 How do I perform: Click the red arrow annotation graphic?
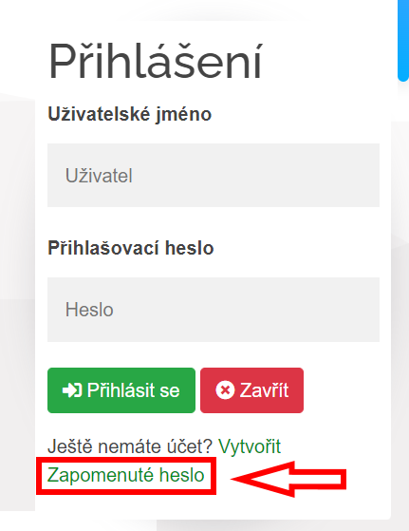[288, 479]
